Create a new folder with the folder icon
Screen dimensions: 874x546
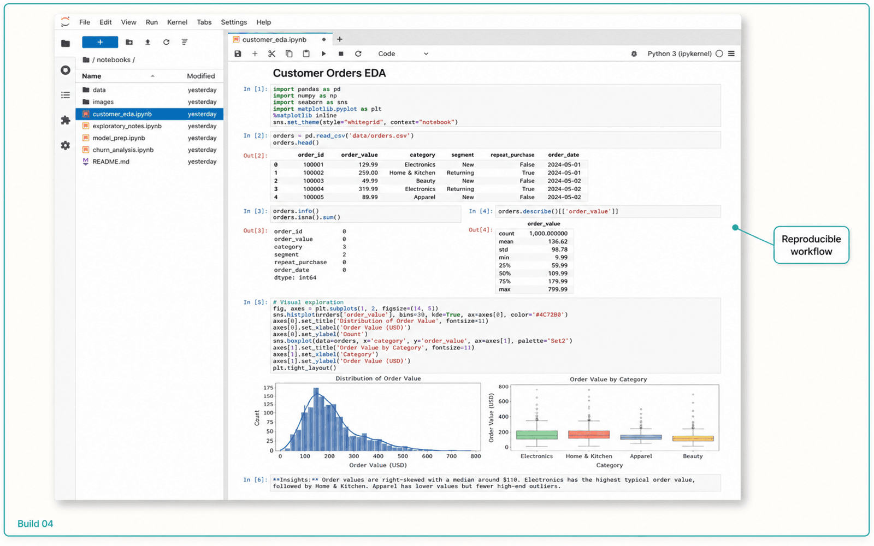129,42
